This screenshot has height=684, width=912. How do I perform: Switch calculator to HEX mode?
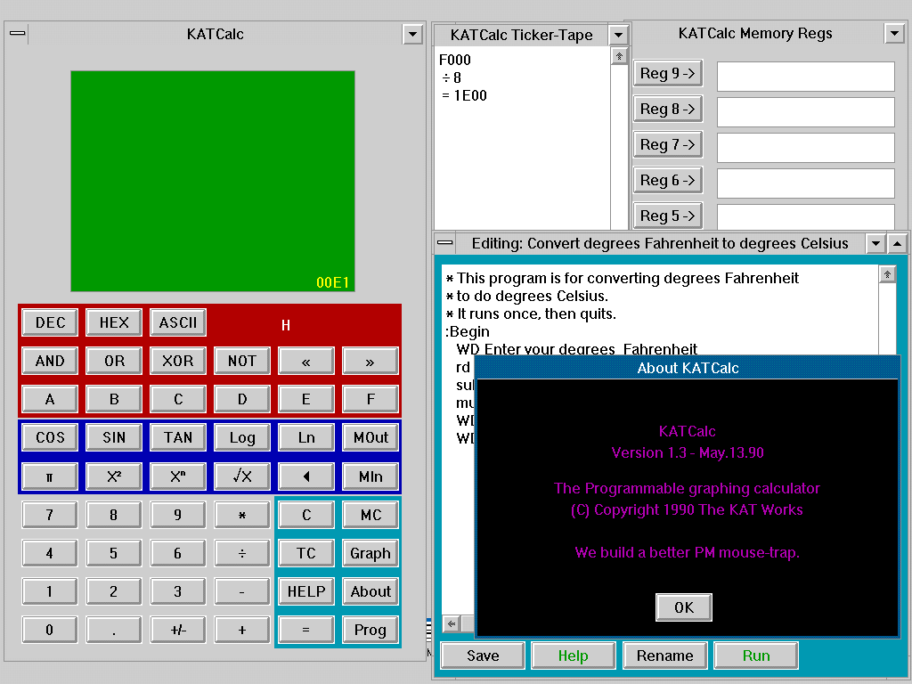click(114, 322)
